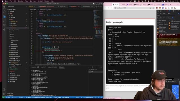Stop loading the page in Chrome

111,8
